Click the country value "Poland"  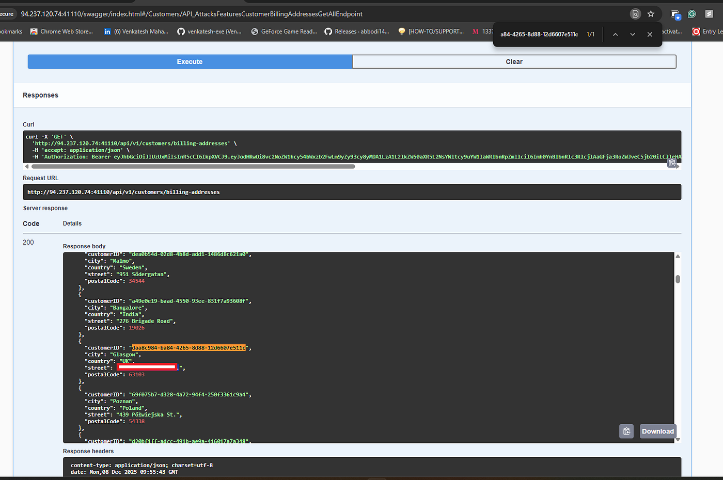[x=133, y=408]
